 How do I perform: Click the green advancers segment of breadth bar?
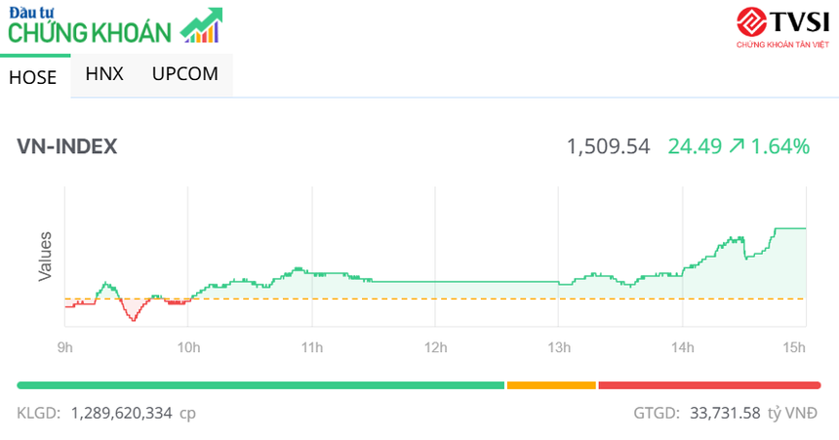(260, 385)
